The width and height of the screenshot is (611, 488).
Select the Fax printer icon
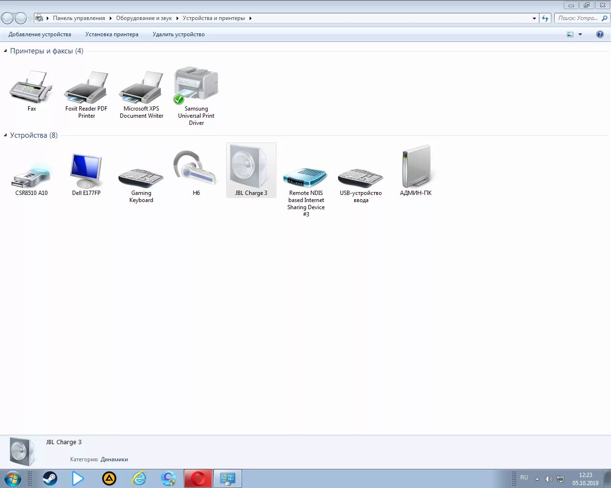[x=31, y=87]
